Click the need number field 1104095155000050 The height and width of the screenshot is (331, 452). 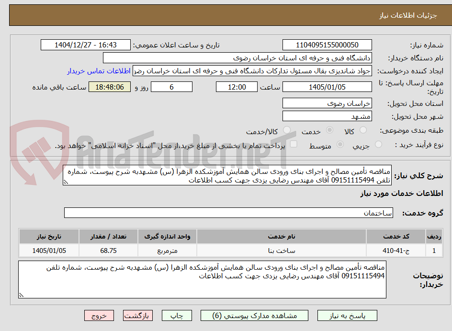327,45
